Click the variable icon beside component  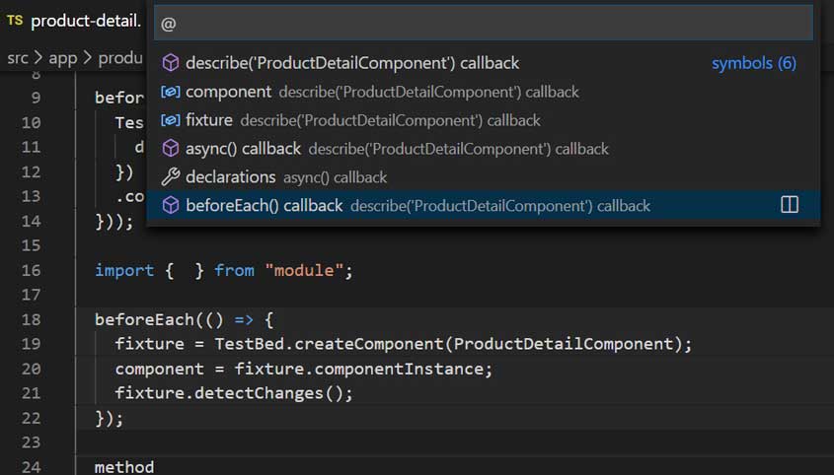click(171, 92)
